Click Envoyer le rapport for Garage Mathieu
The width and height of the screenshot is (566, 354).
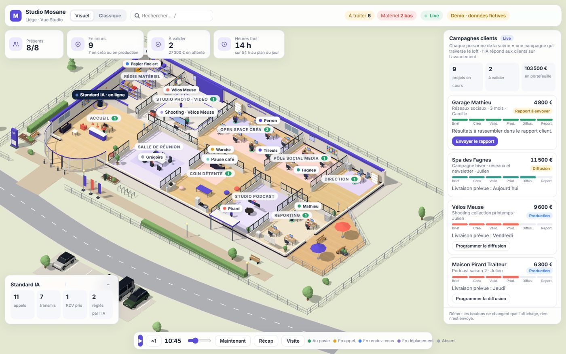coord(475,141)
